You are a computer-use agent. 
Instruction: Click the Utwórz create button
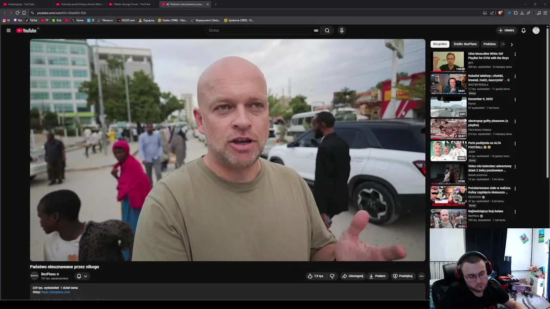(506, 30)
